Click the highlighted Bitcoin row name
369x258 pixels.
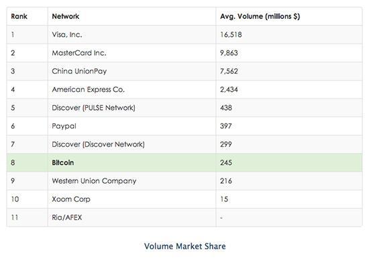tap(63, 163)
